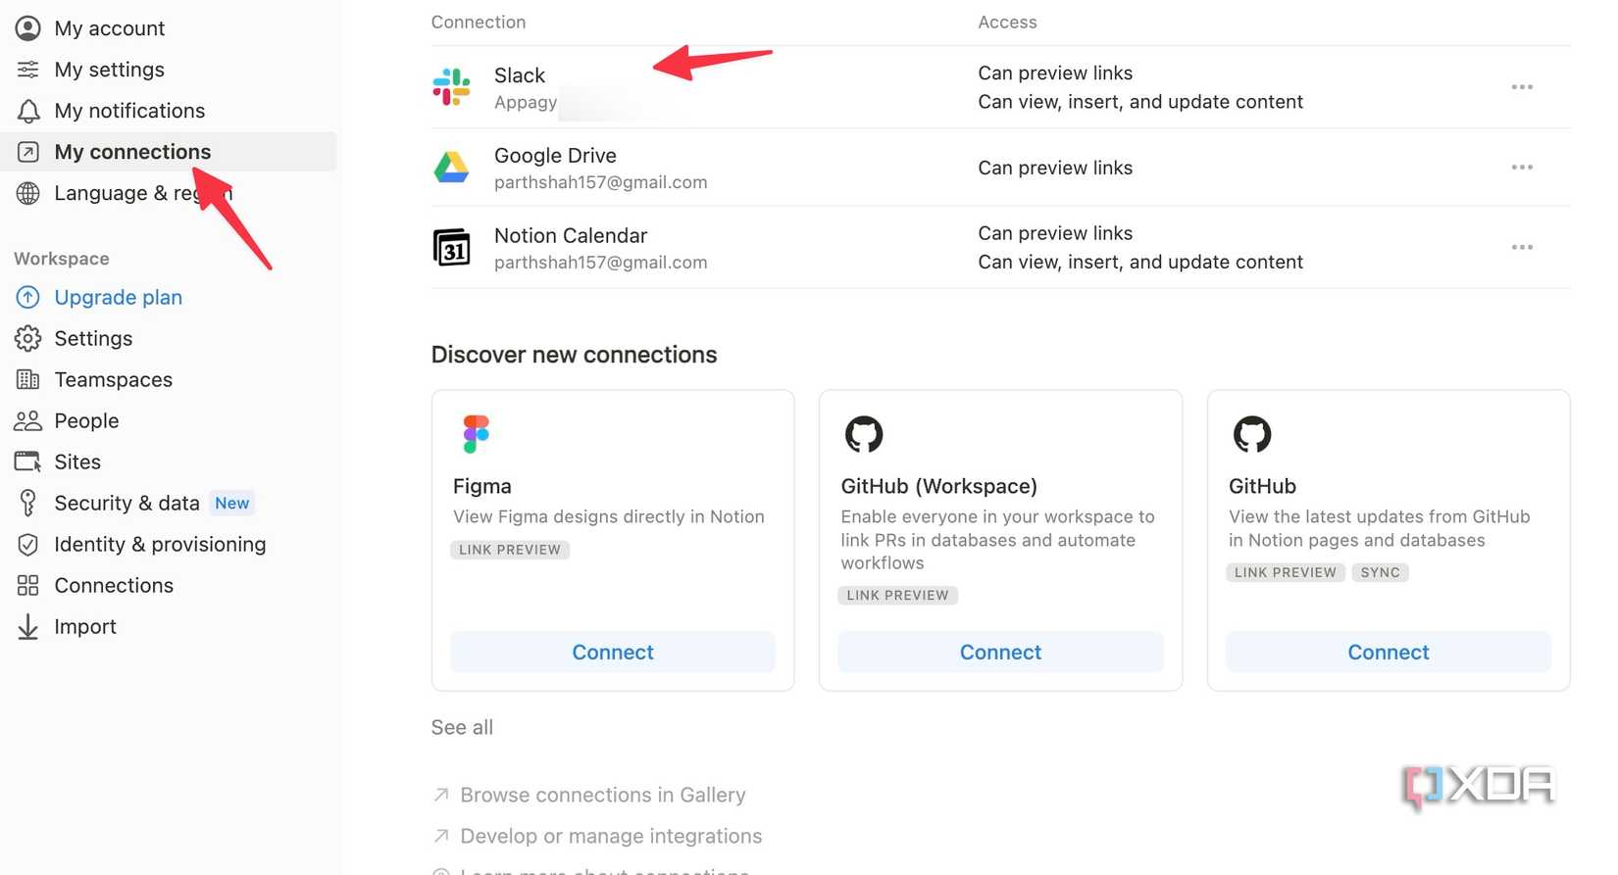The width and height of the screenshot is (1618, 875).
Task: Open Notion Calendar options menu
Action: tap(1521, 247)
